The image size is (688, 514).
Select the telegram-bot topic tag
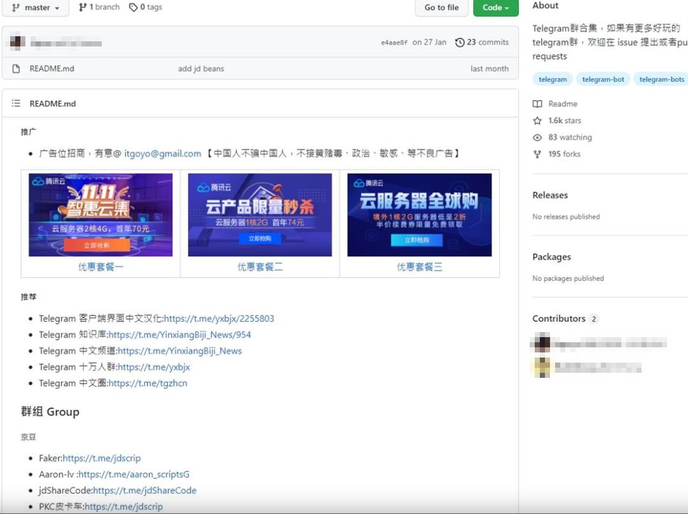click(603, 80)
